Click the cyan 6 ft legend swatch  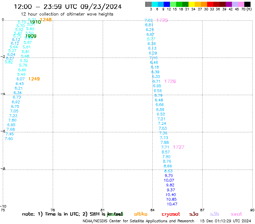[155, 4]
